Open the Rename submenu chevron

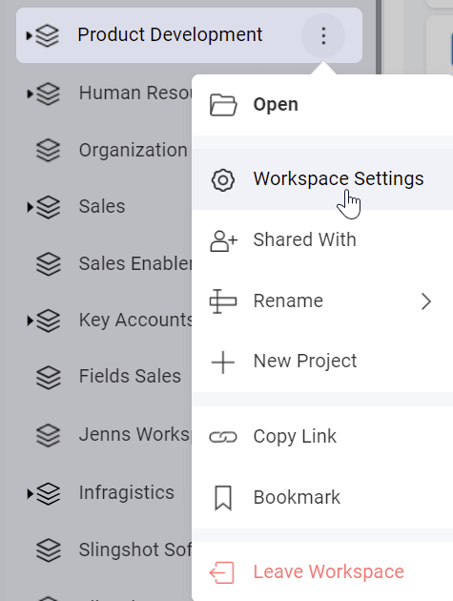426,301
